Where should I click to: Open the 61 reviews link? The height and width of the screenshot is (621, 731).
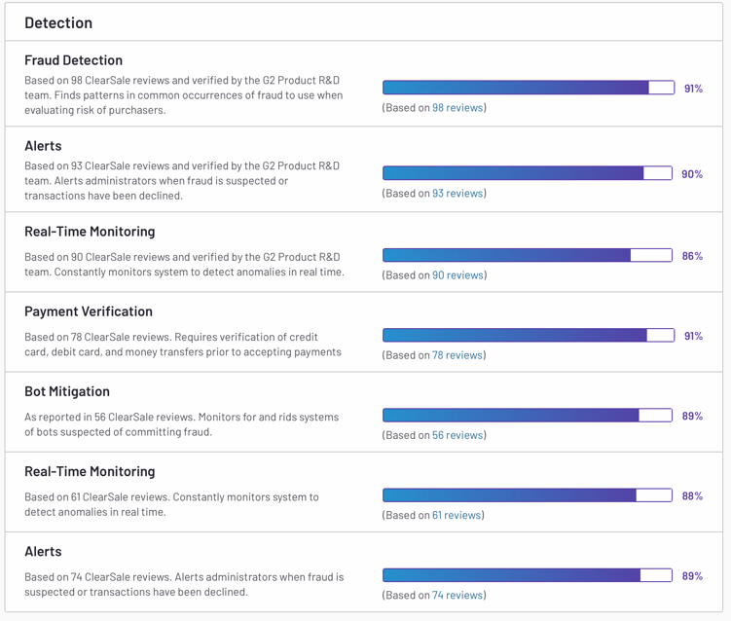457,515
